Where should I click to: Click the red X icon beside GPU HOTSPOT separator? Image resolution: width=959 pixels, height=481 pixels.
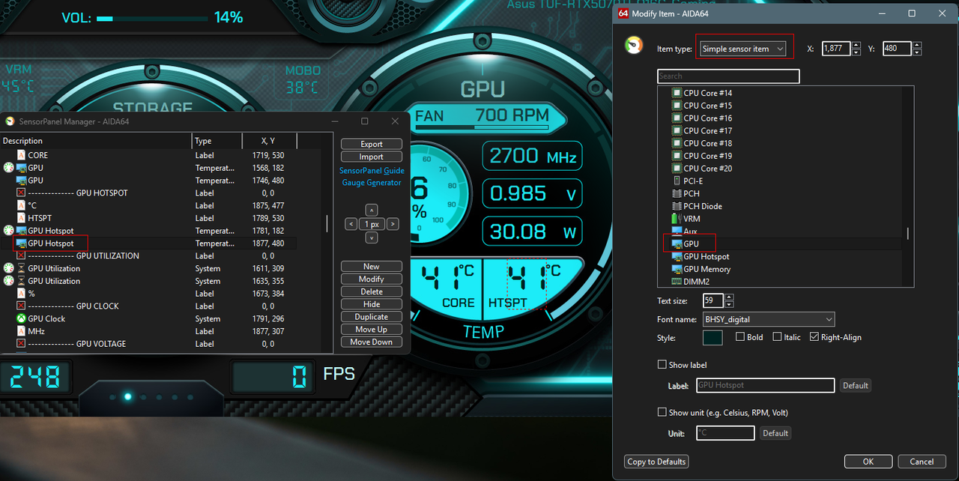[x=21, y=193]
